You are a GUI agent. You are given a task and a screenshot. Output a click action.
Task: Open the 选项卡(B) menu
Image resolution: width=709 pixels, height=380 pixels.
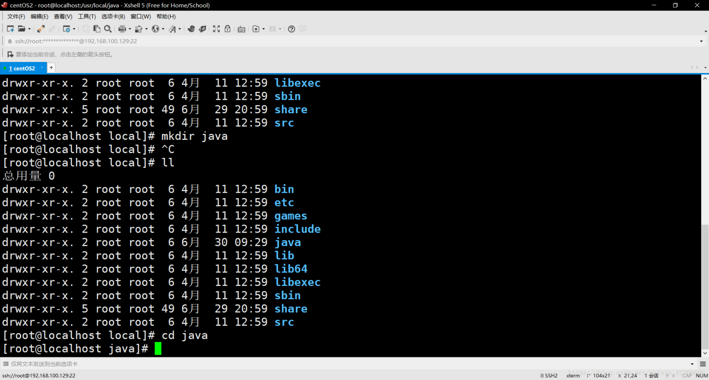click(113, 17)
